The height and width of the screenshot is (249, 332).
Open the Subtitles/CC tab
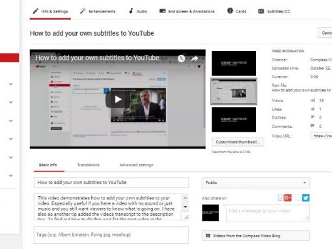[x=274, y=11]
